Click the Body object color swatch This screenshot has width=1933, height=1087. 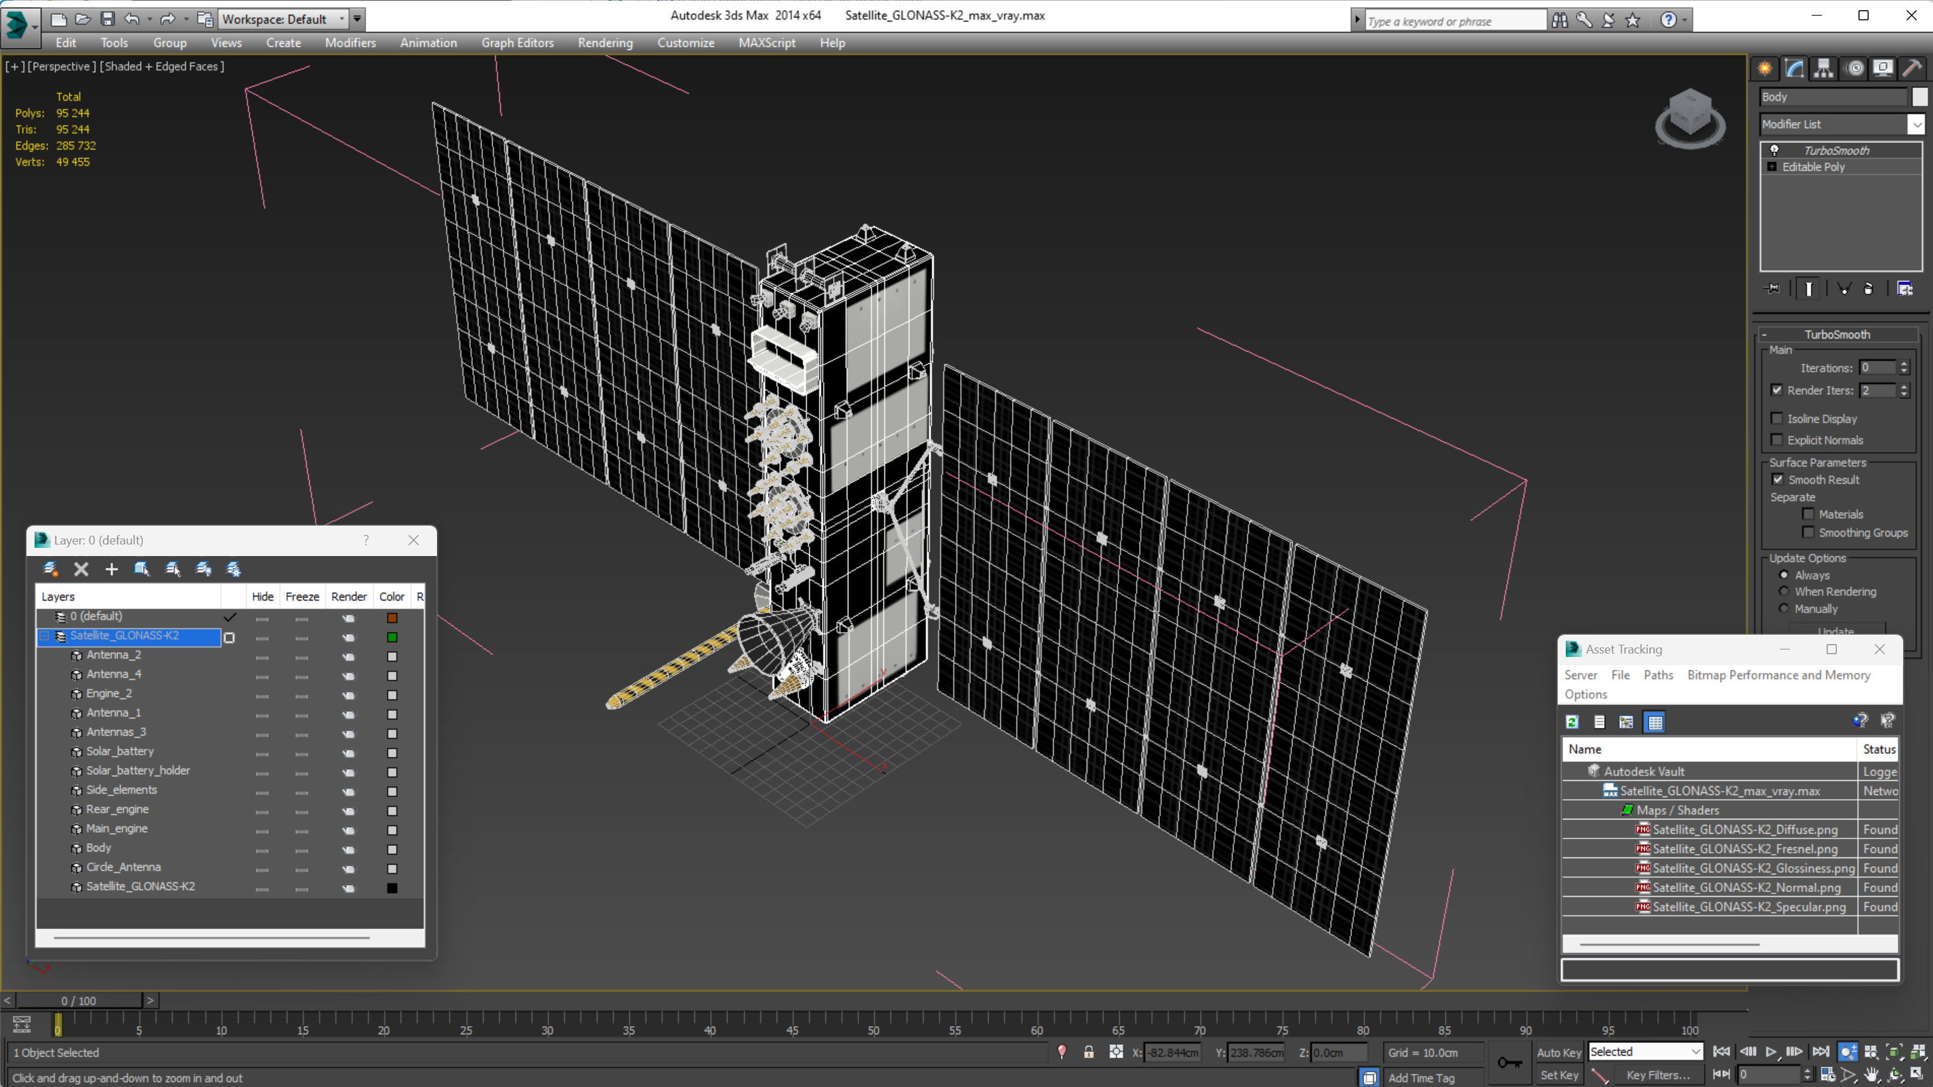tap(392, 849)
